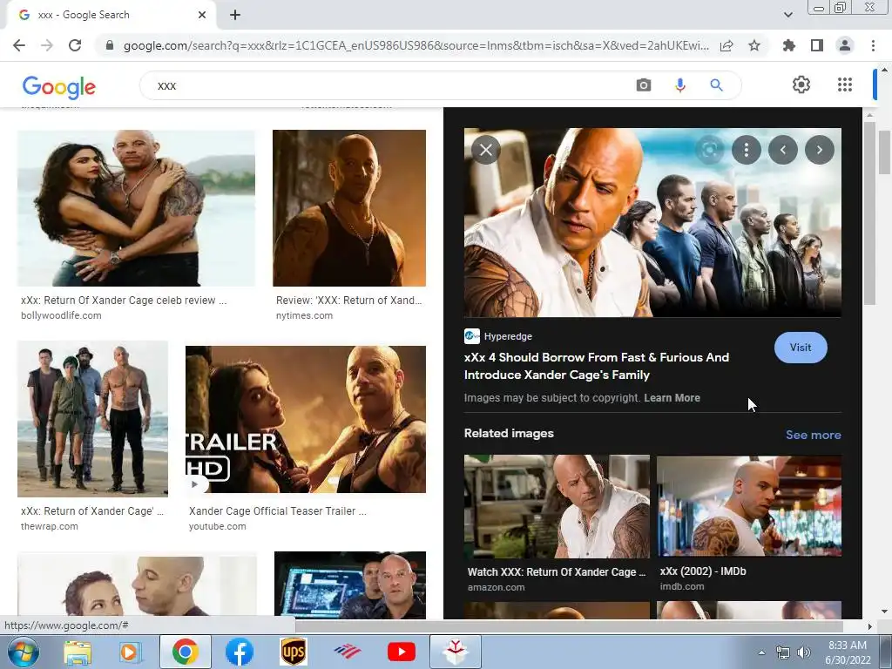Launch the media player taskbar icon
Image resolution: width=892 pixels, height=669 pixels.
130,652
